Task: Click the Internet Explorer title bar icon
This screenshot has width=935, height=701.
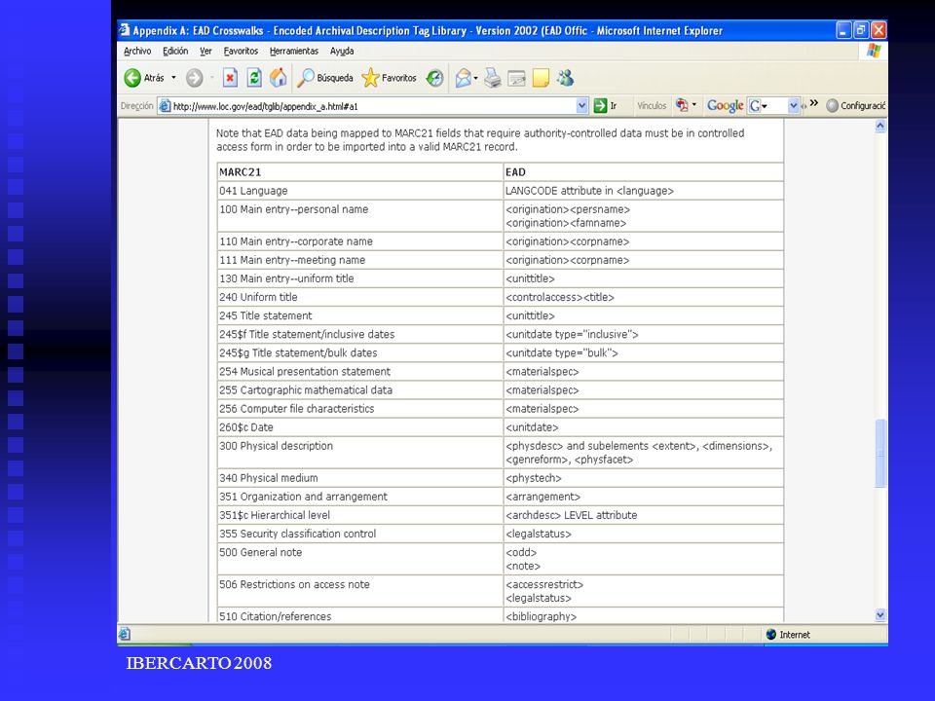Action: pyautogui.click(x=124, y=30)
